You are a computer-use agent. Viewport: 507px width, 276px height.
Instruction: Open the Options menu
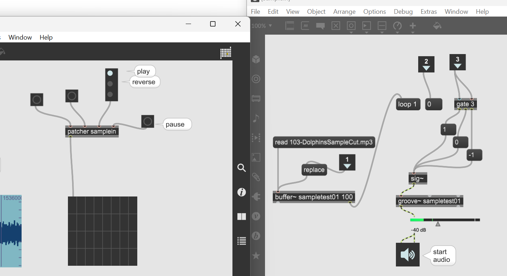(x=375, y=12)
